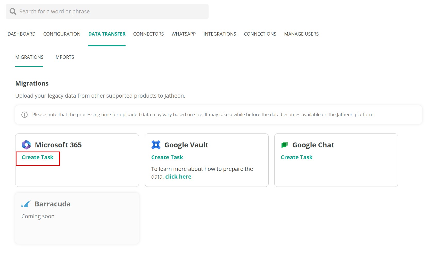Click the info icon in the notice banner
This screenshot has width=446, height=260.
coord(24,115)
